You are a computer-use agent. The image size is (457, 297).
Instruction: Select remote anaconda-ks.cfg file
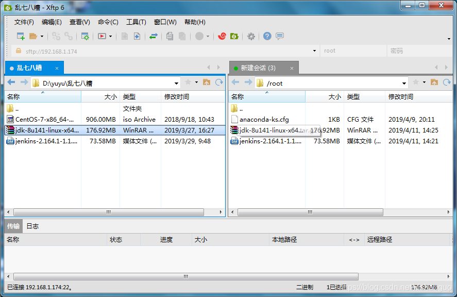341,119
